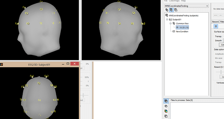The image size is (224, 119).
Task: Click the <<< time navigation button
Action: pyautogui.click(x=216, y=15)
